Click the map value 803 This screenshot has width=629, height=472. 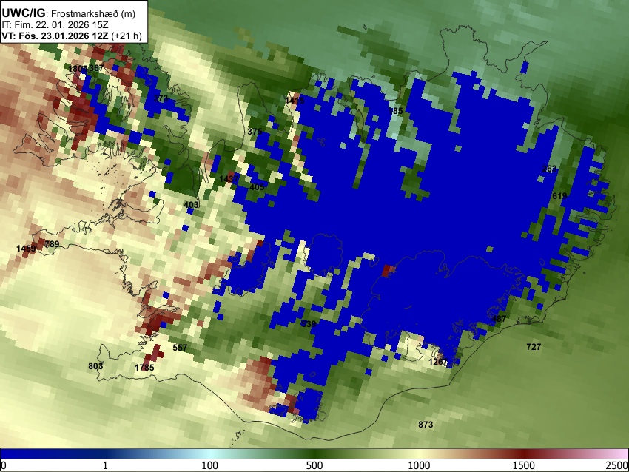click(x=95, y=365)
